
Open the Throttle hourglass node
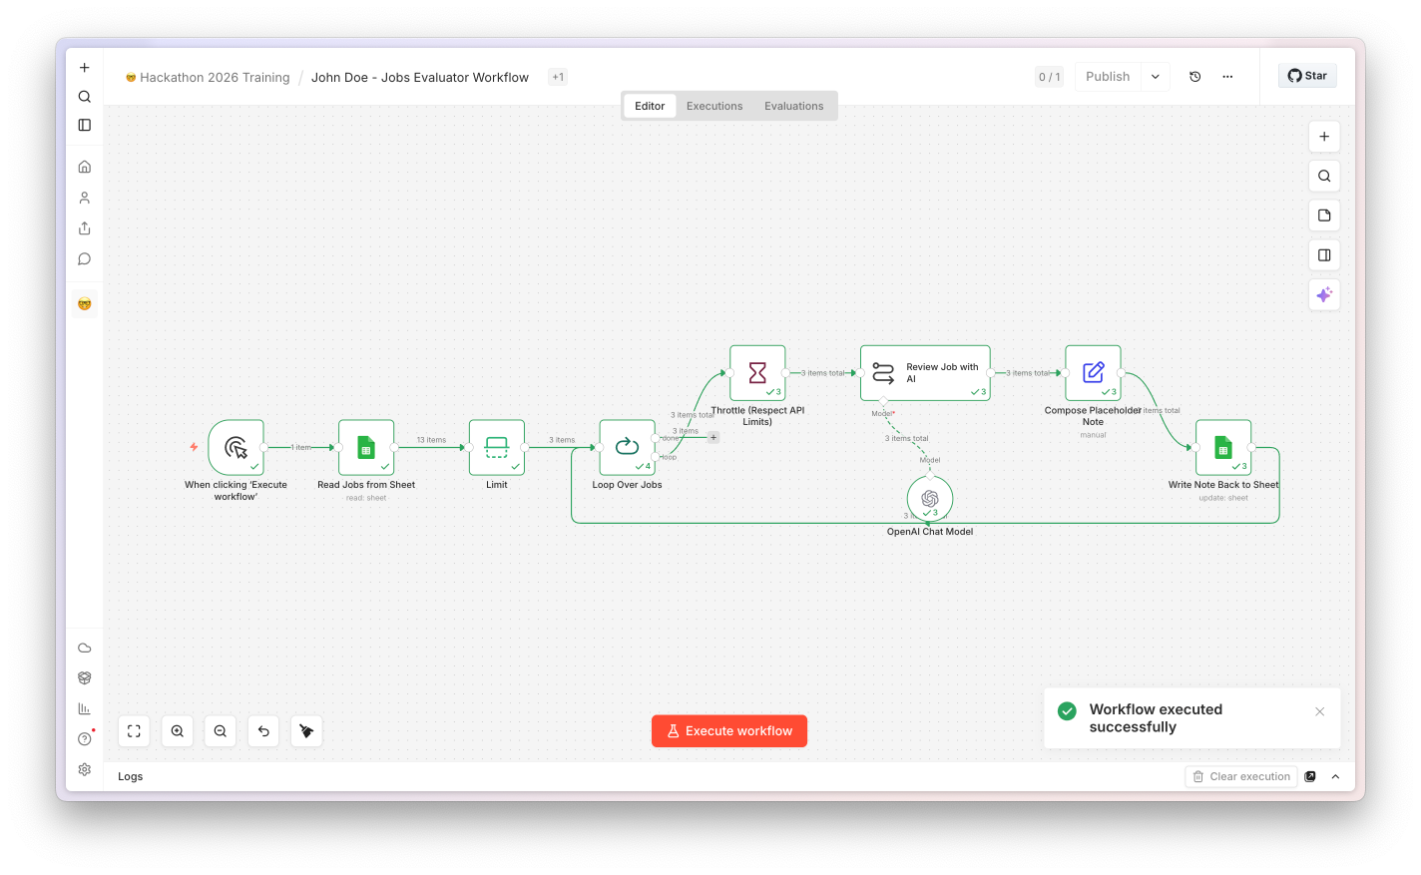[x=757, y=373]
